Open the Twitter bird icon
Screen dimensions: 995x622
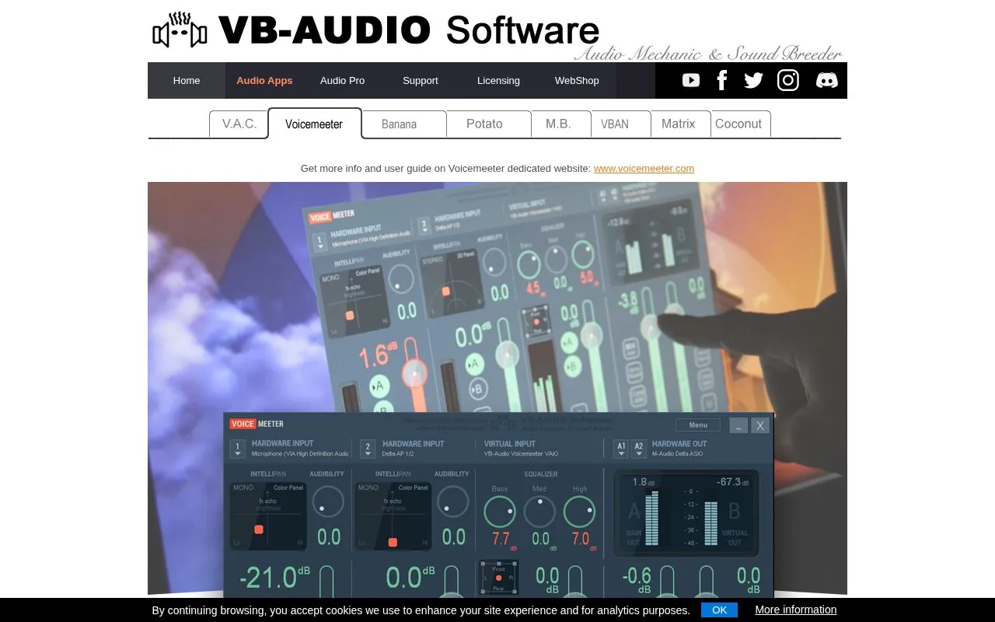(753, 80)
